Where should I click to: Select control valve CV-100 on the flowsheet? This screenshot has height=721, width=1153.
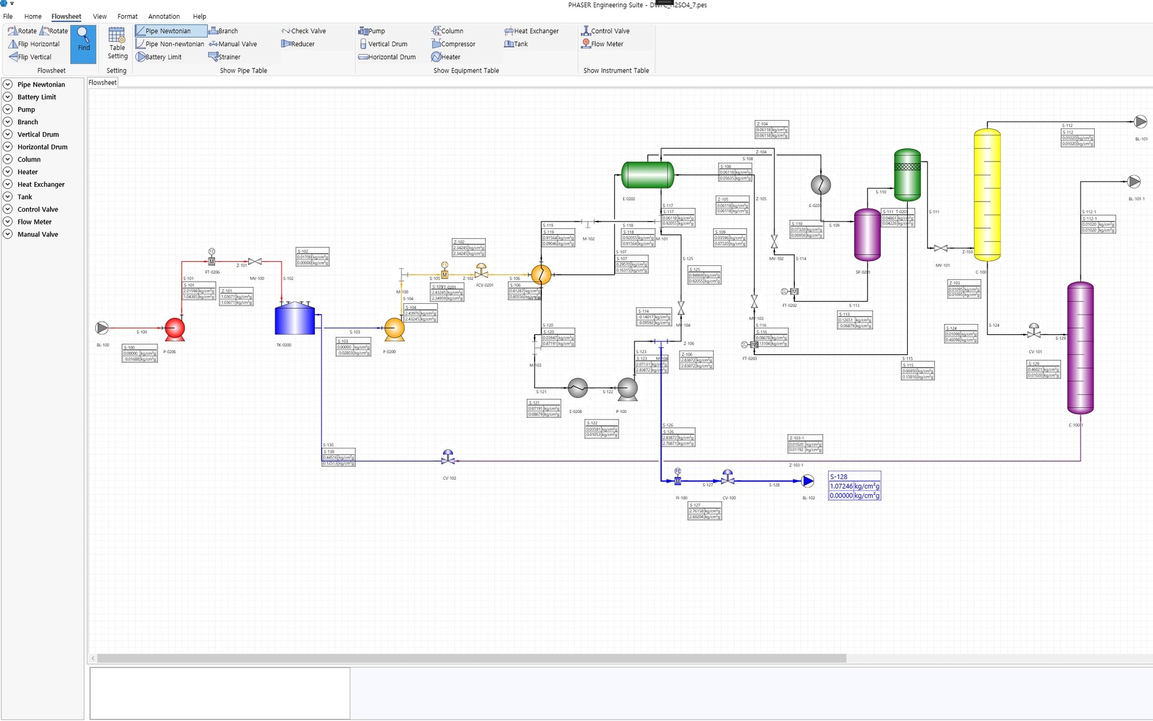728,477
